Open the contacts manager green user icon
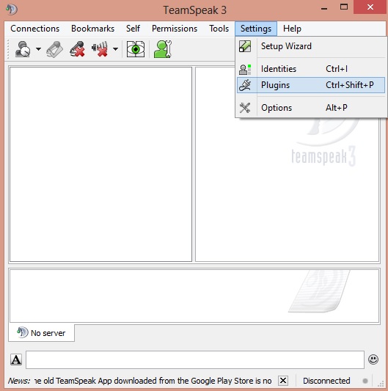388x391 pixels. pyautogui.click(x=163, y=49)
